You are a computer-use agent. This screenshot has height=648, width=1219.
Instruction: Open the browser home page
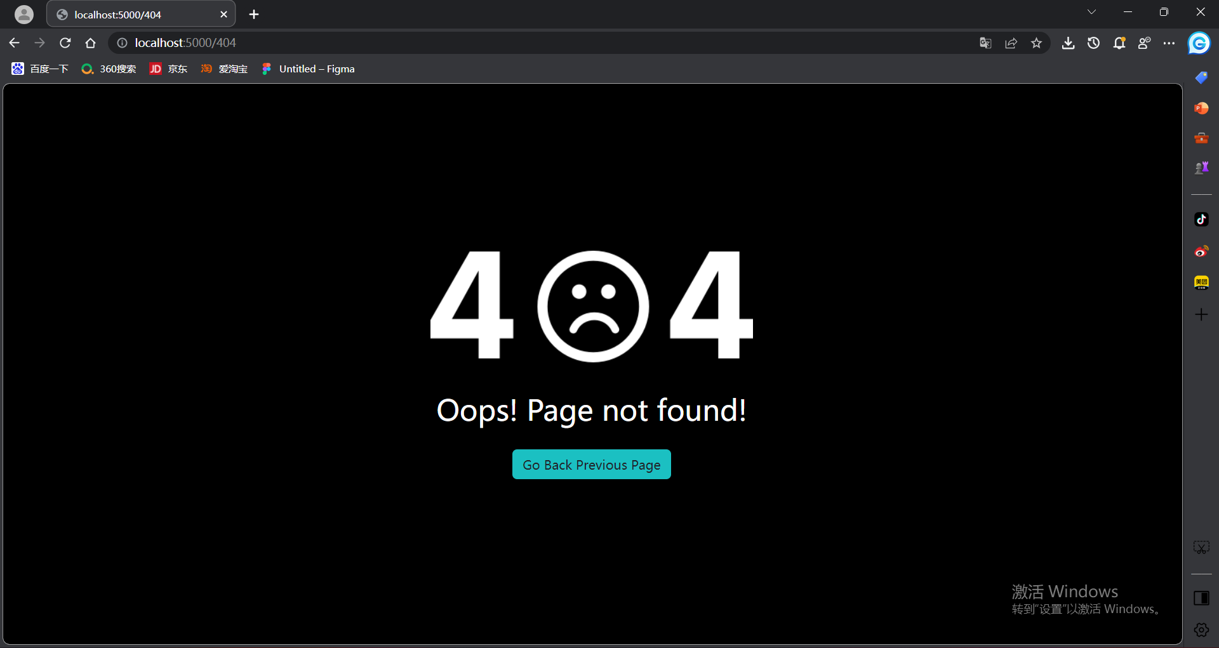pos(91,43)
